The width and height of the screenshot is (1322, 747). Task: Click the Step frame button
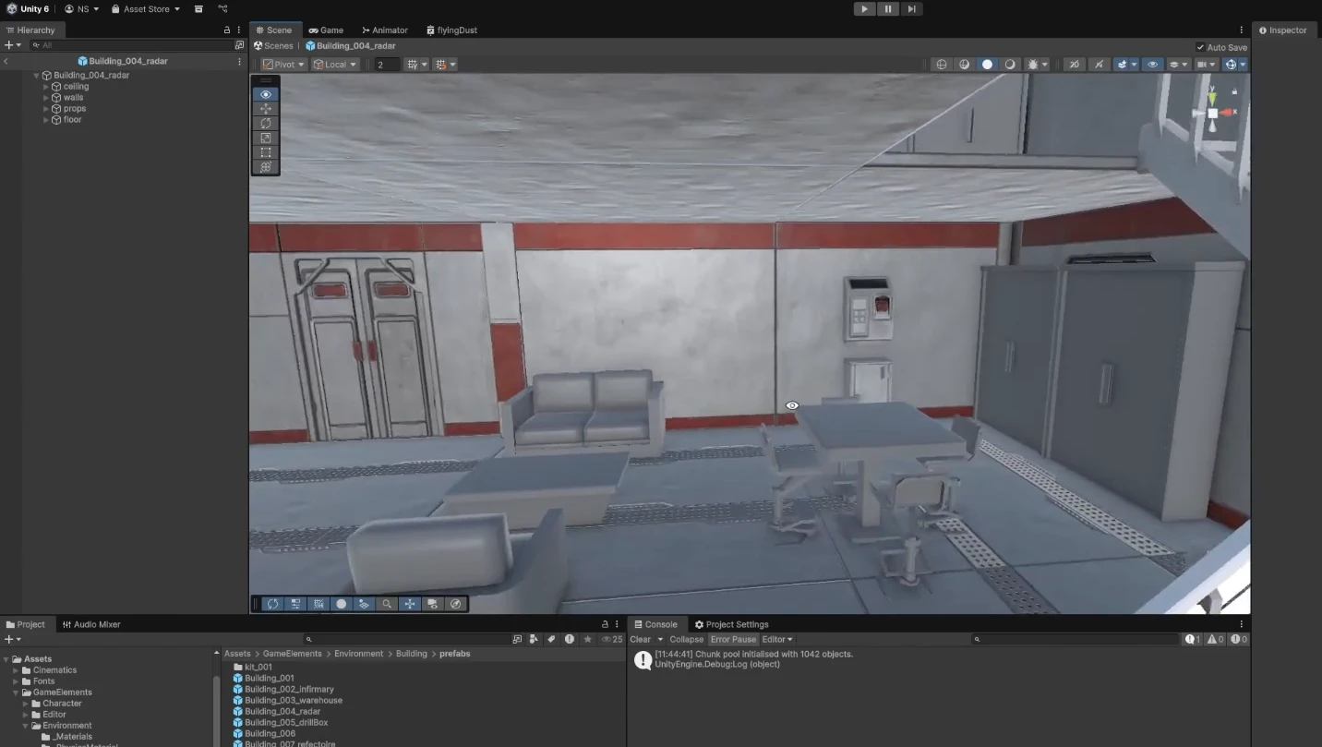[x=911, y=9]
